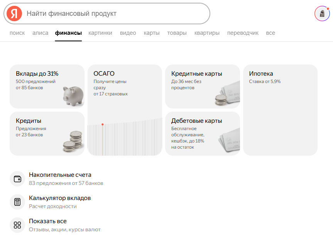Click the red Yandex logo icon
The height and width of the screenshot is (239, 333).
[14, 14]
